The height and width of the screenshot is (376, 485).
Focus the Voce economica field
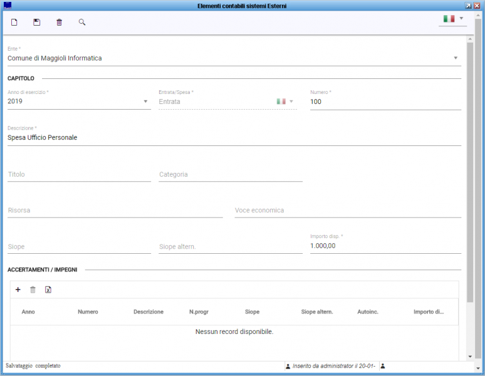[x=348, y=211]
